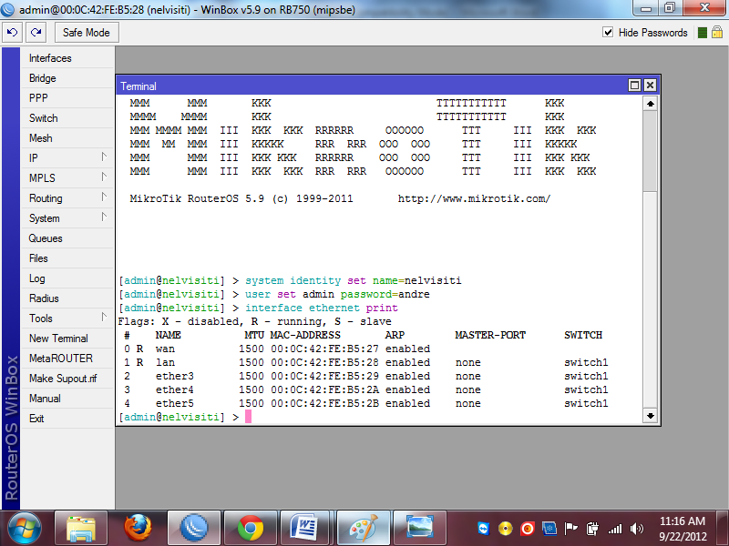The height and width of the screenshot is (546, 729).
Task: Switch to WinBox taskbar icon
Action: [194, 529]
